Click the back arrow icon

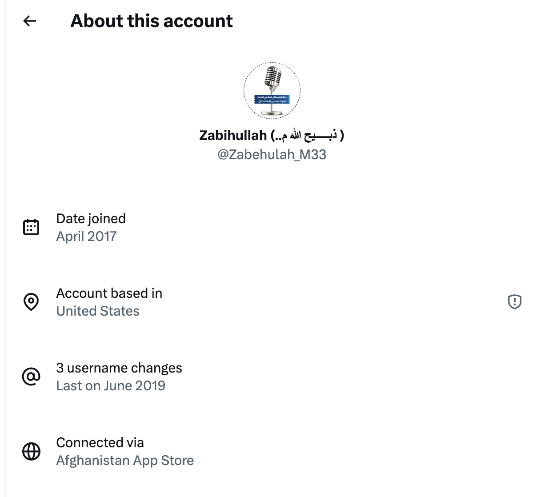pyautogui.click(x=30, y=21)
